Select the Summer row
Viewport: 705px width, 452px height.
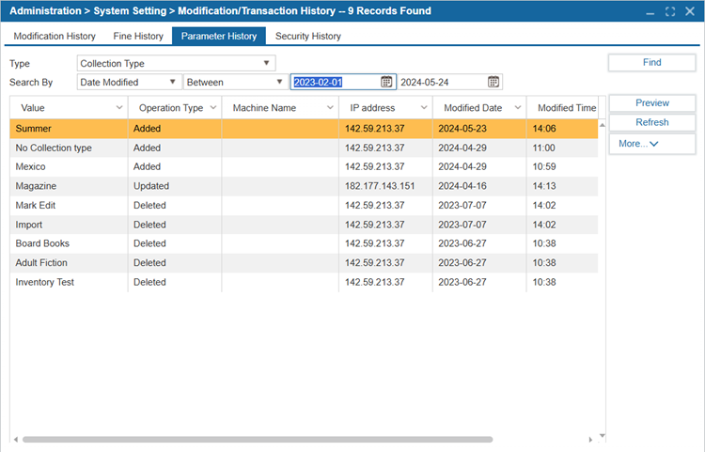(304, 129)
